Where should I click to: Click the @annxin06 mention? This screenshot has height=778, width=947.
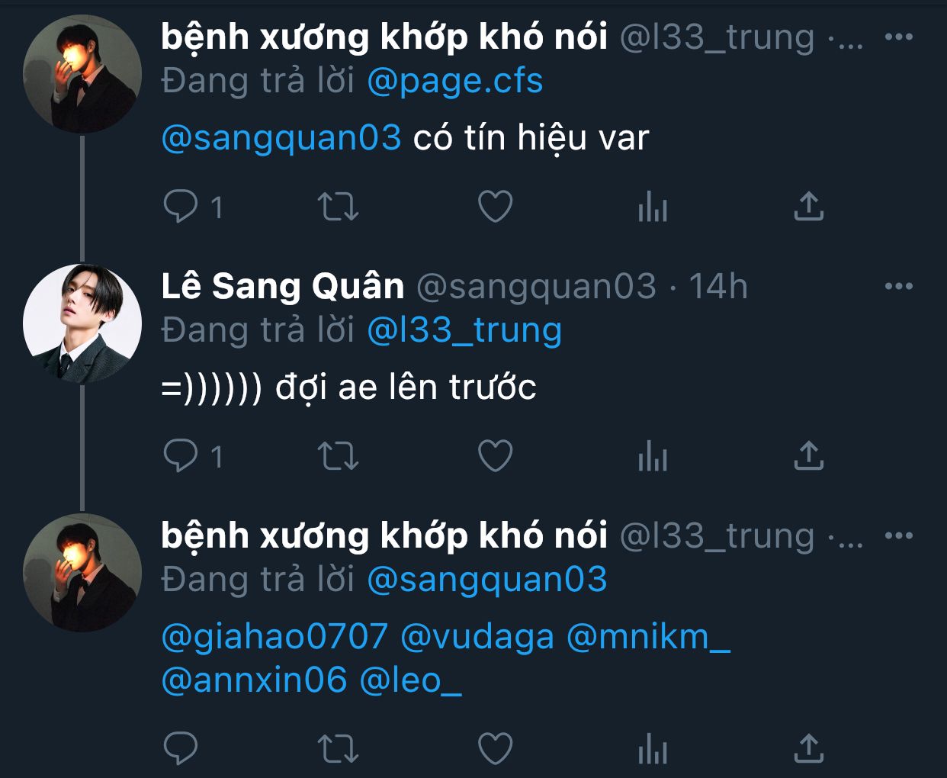(255, 680)
